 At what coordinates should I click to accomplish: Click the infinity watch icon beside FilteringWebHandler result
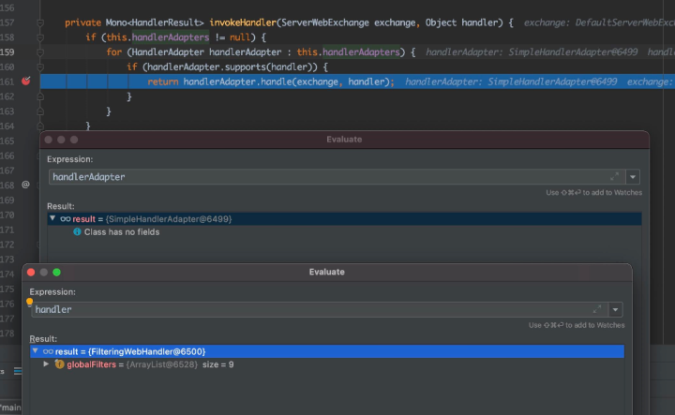click(48, 351)
